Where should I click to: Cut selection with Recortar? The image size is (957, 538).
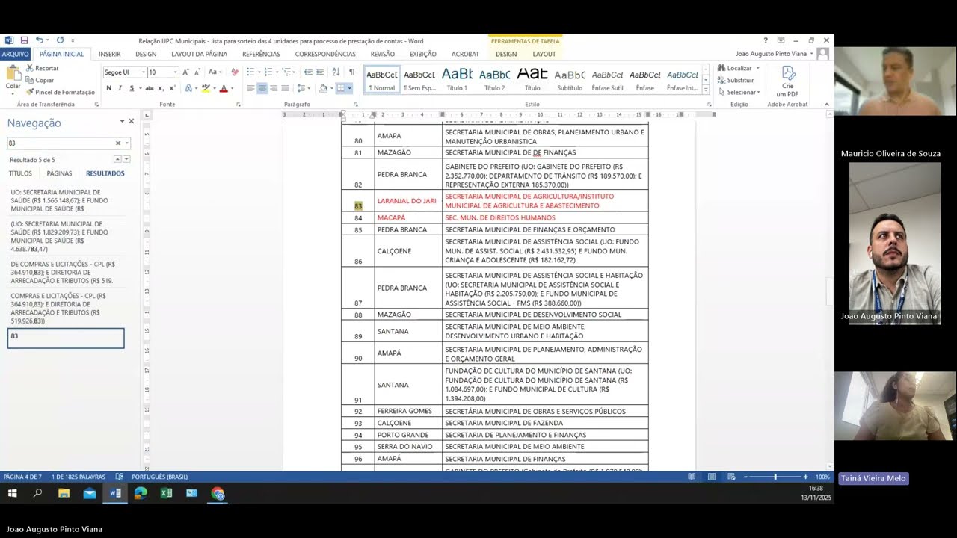coord(42,68)
